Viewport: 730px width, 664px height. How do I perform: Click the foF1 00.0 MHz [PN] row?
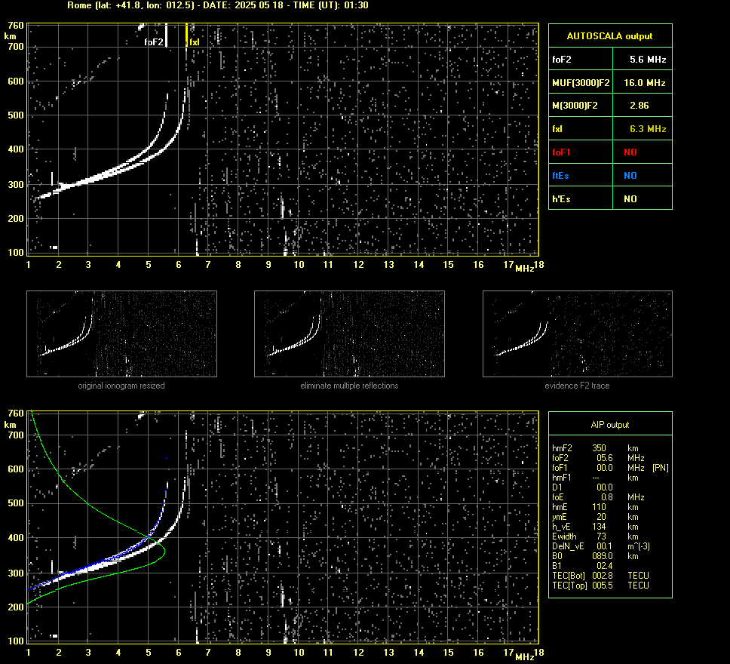click(x=610, y=468)
